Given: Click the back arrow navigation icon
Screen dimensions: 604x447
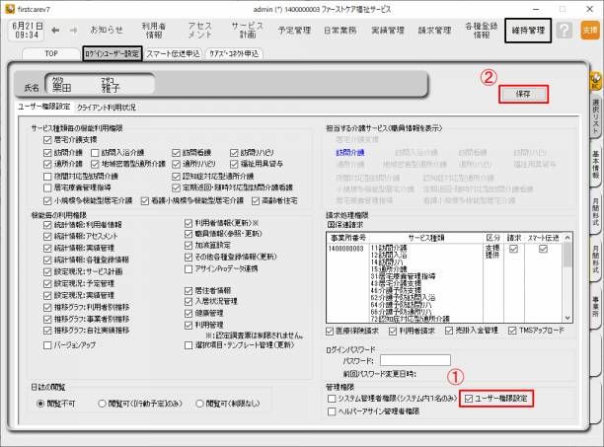Looking at the screenshot, I should pyautogui.click(x=55, y=30).
